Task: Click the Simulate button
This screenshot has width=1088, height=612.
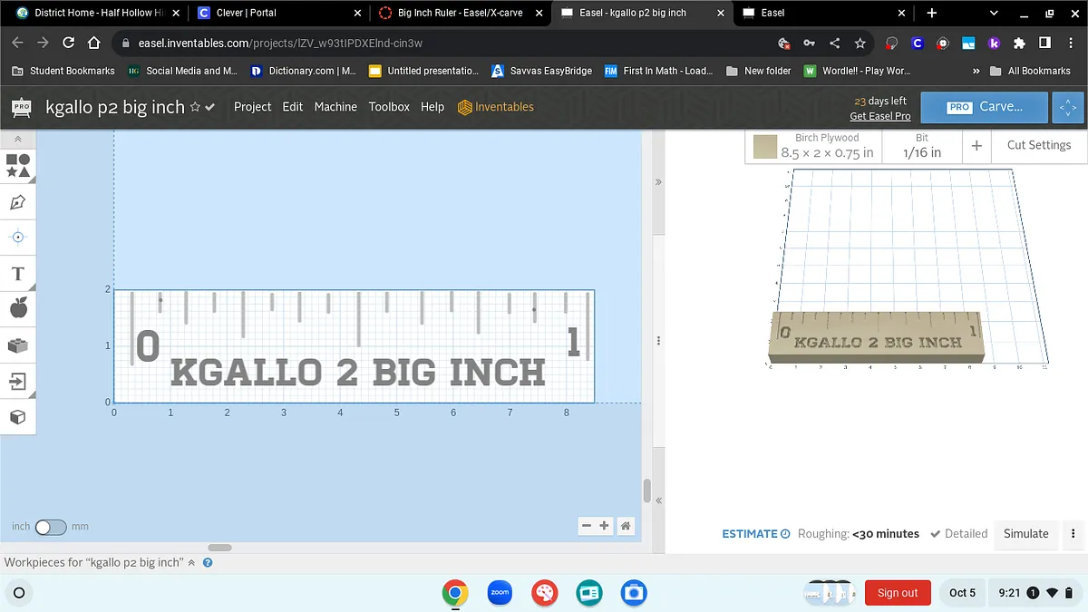Action: (x=1025, y=534)
